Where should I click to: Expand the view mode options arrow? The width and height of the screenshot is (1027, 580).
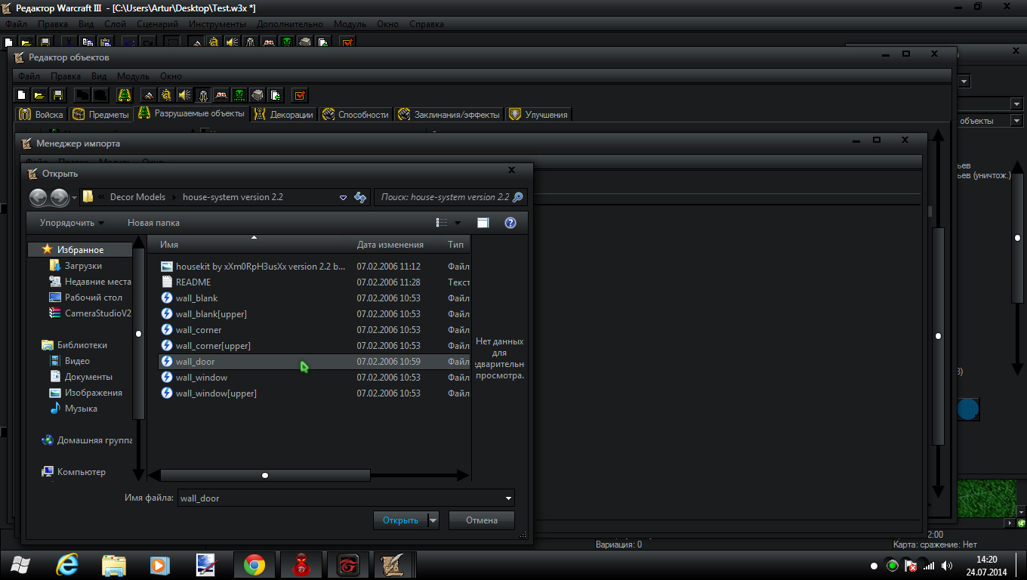point(458,223)
